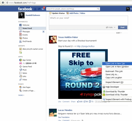Viewport: 132px width, 121px height.
Task: Choose Download All By Thunder
Action: click(117, 95)
